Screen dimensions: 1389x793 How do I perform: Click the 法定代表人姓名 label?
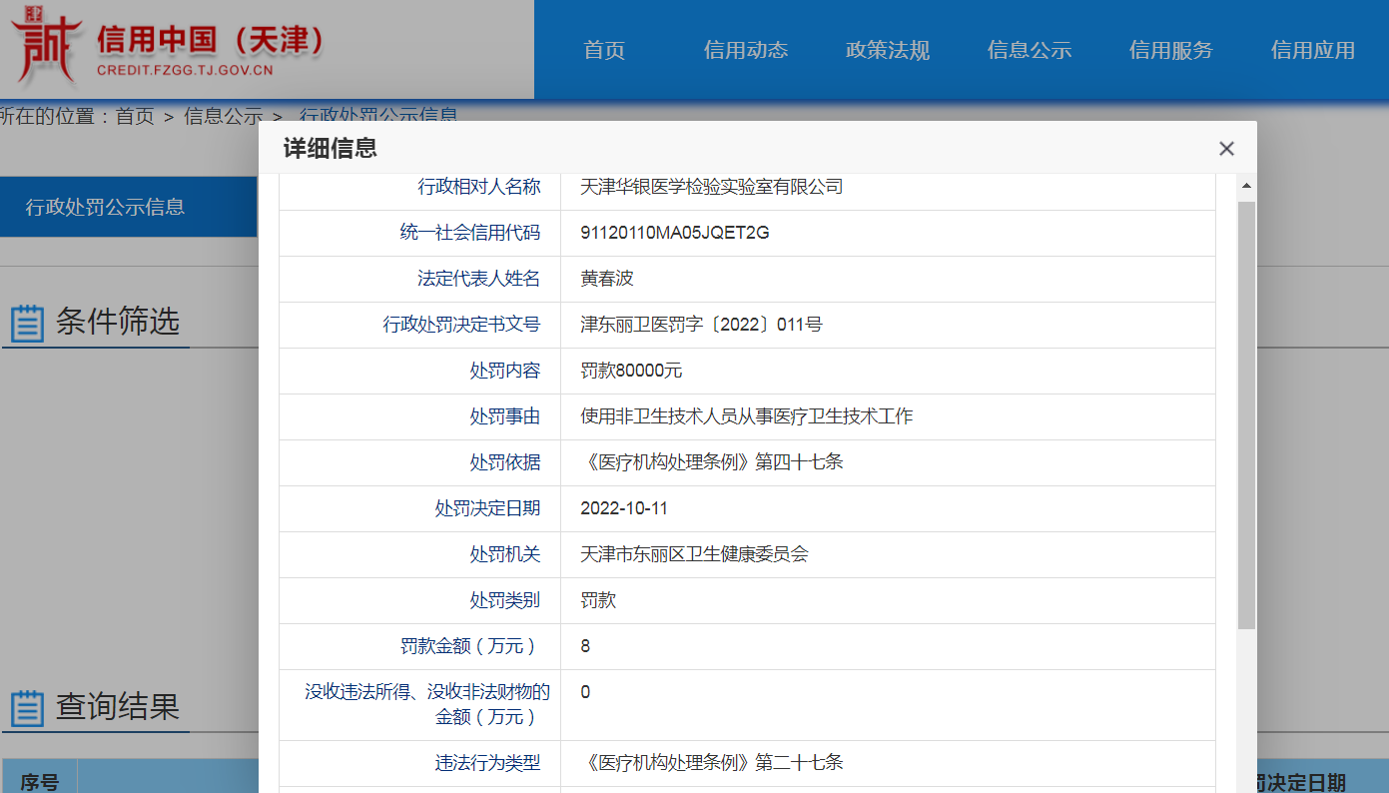click(479, 279)
